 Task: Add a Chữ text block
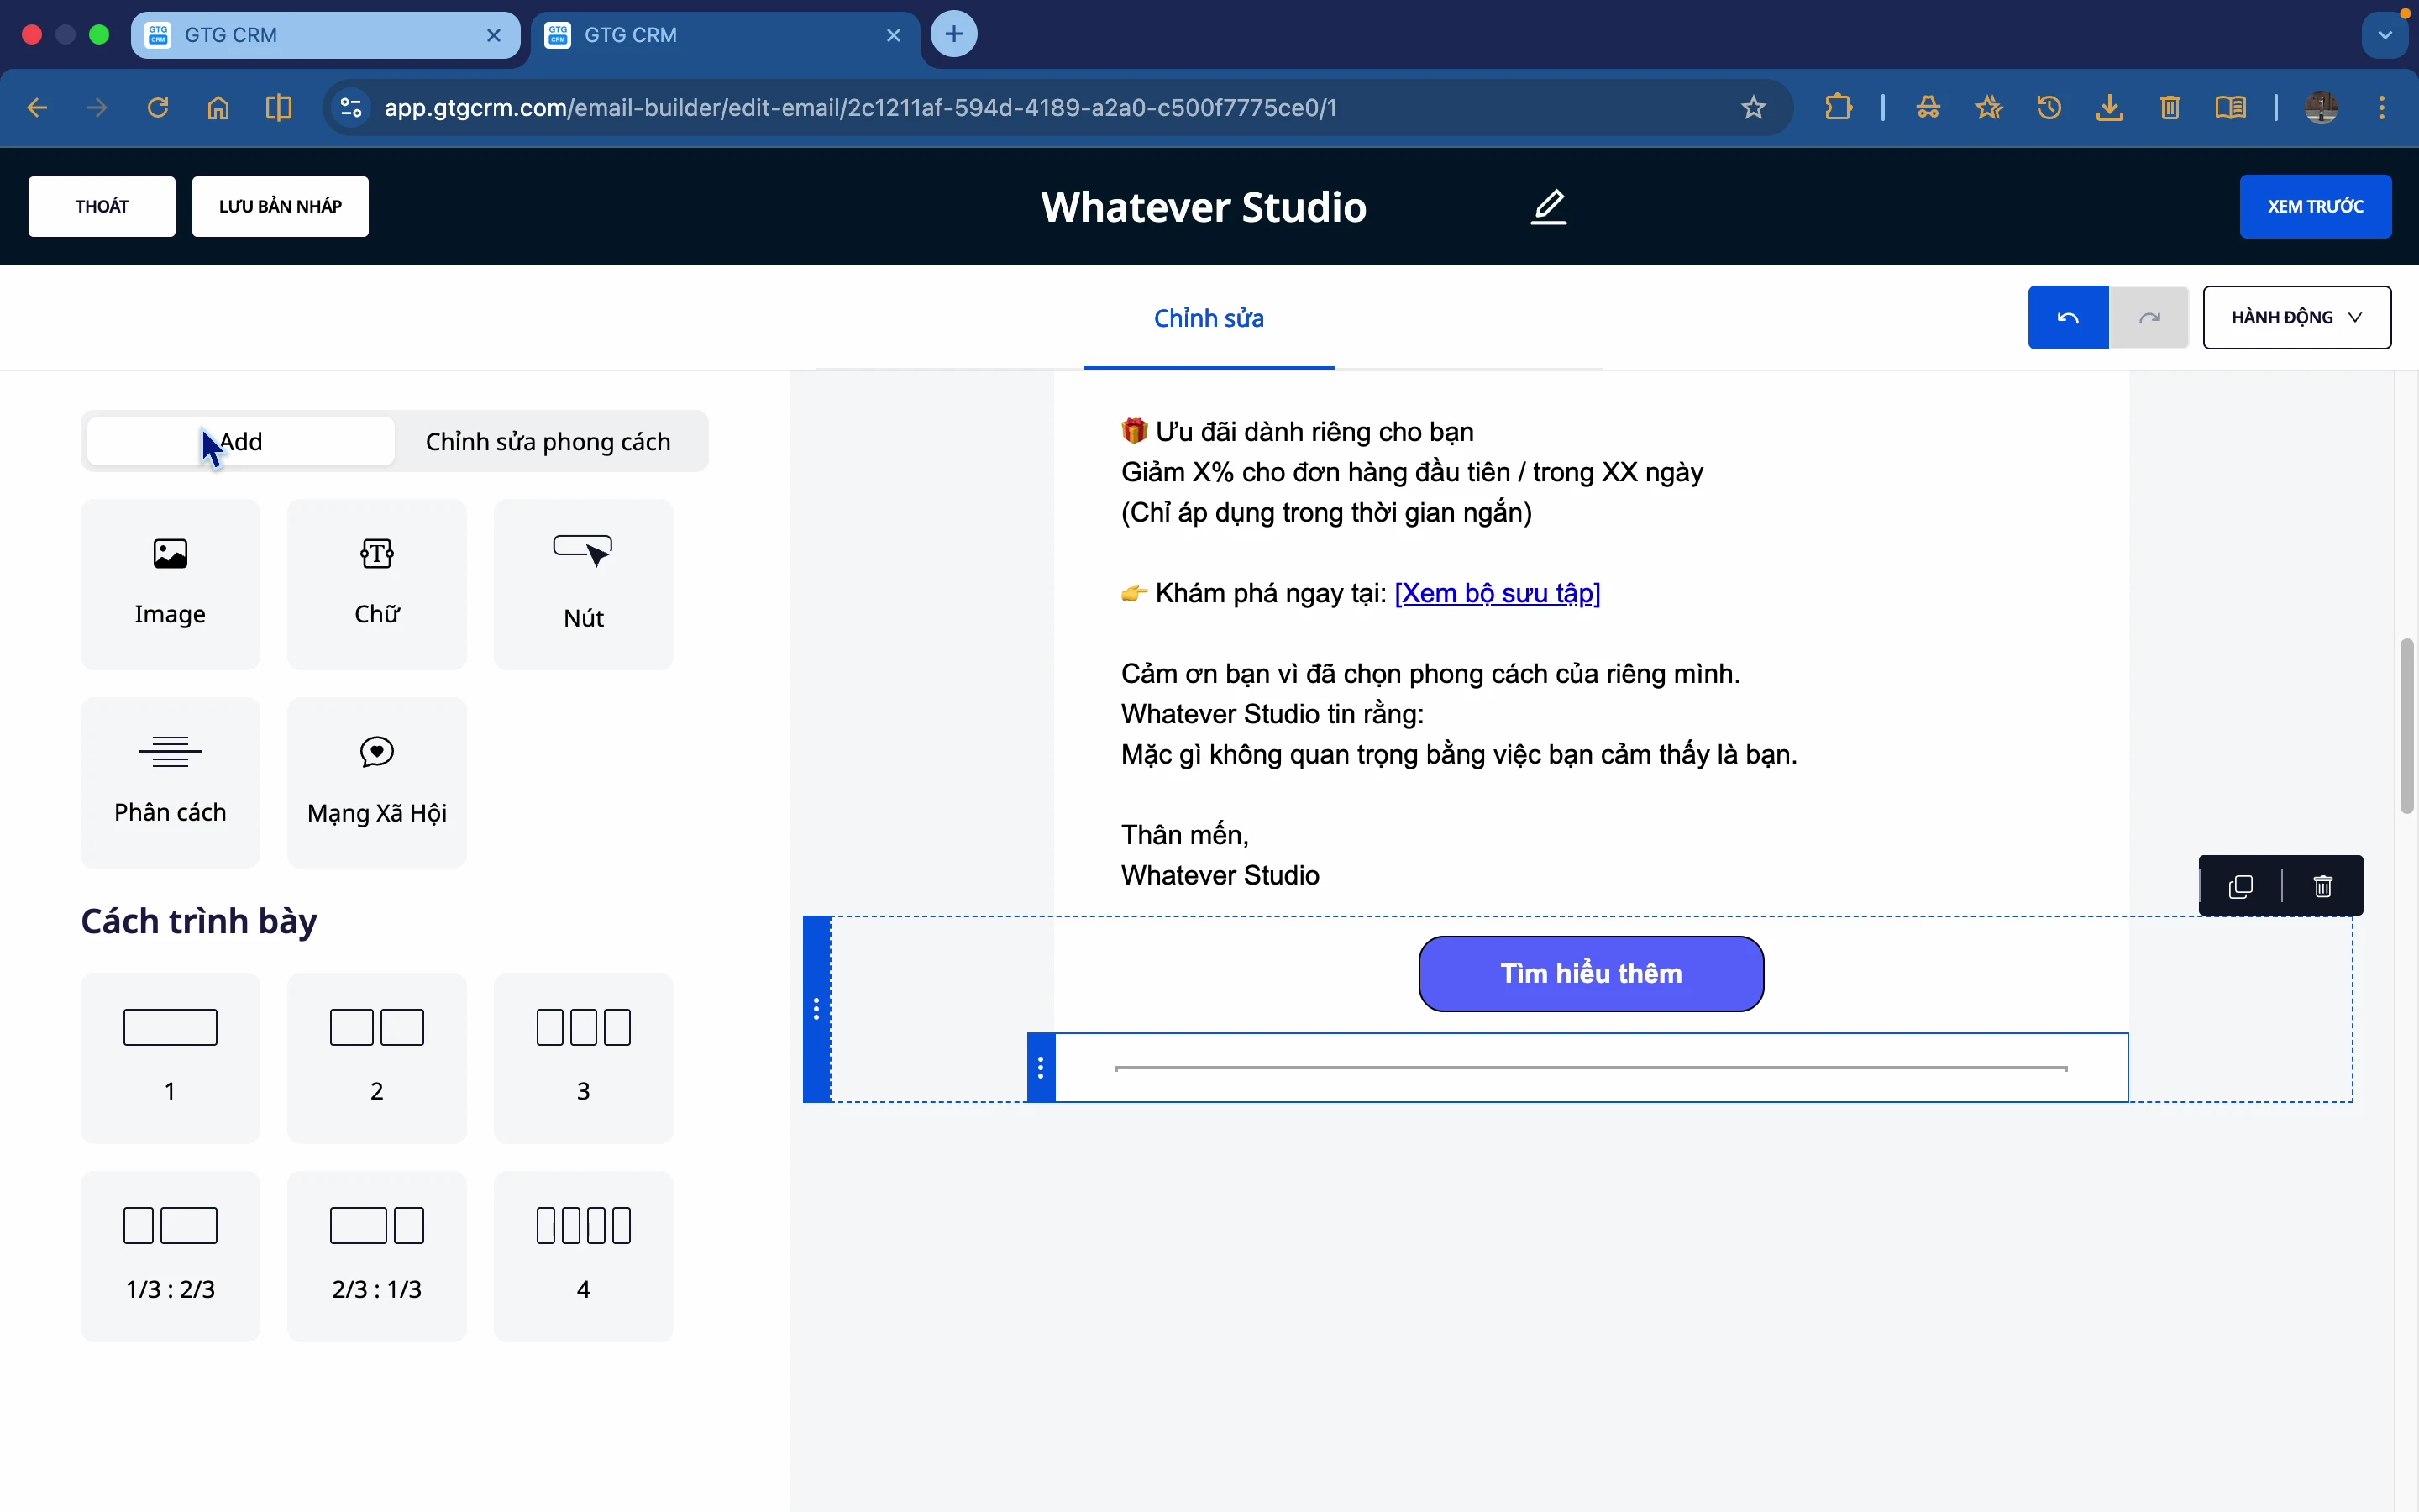375,583
